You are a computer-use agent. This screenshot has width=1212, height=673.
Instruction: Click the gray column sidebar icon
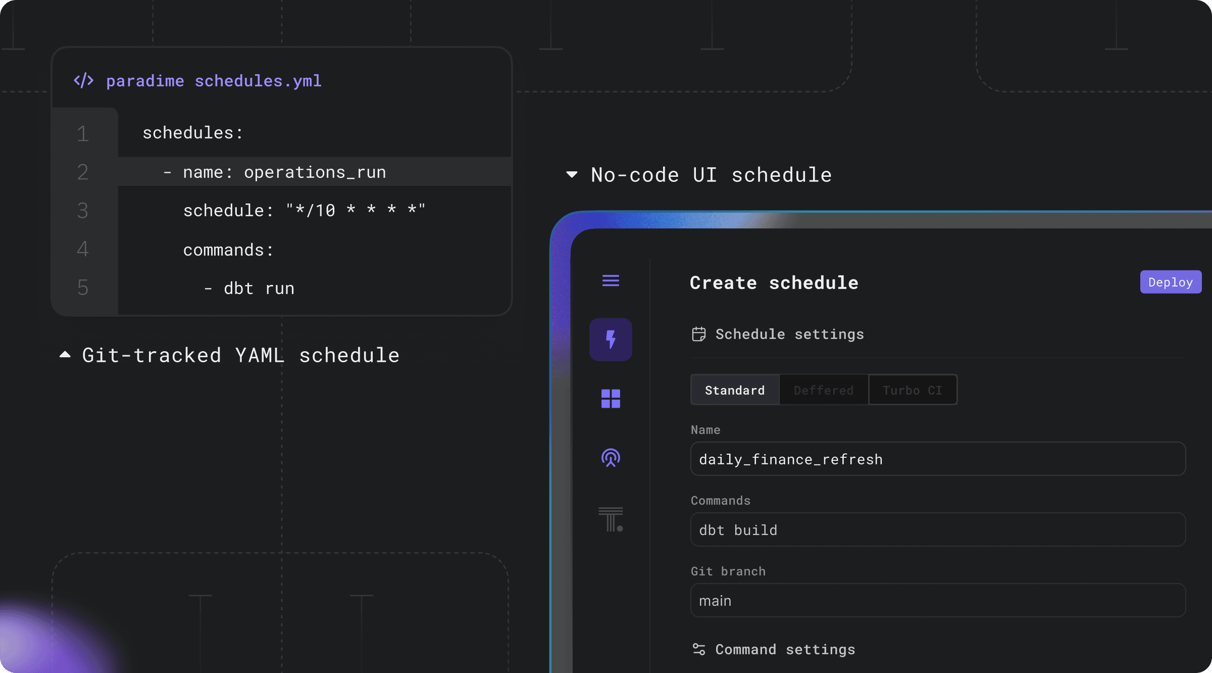[611, 519]
